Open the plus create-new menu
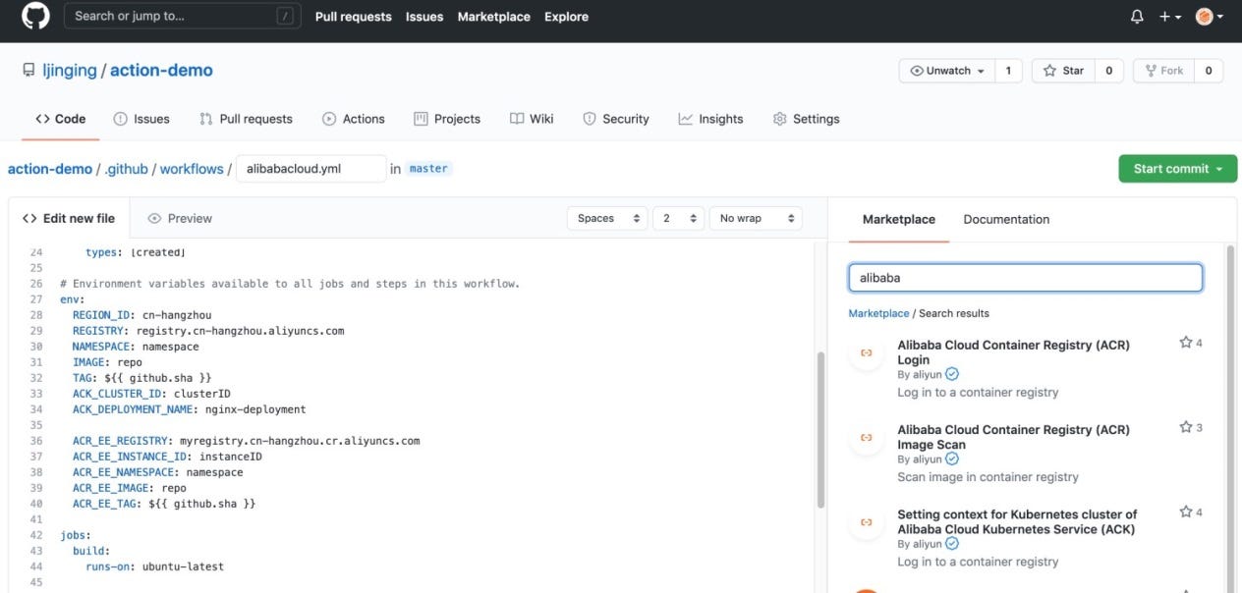The width and height of the screenshot is (1242, 593). (x=1169, y=17)
